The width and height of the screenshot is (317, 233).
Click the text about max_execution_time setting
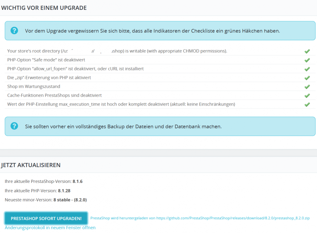121,104
